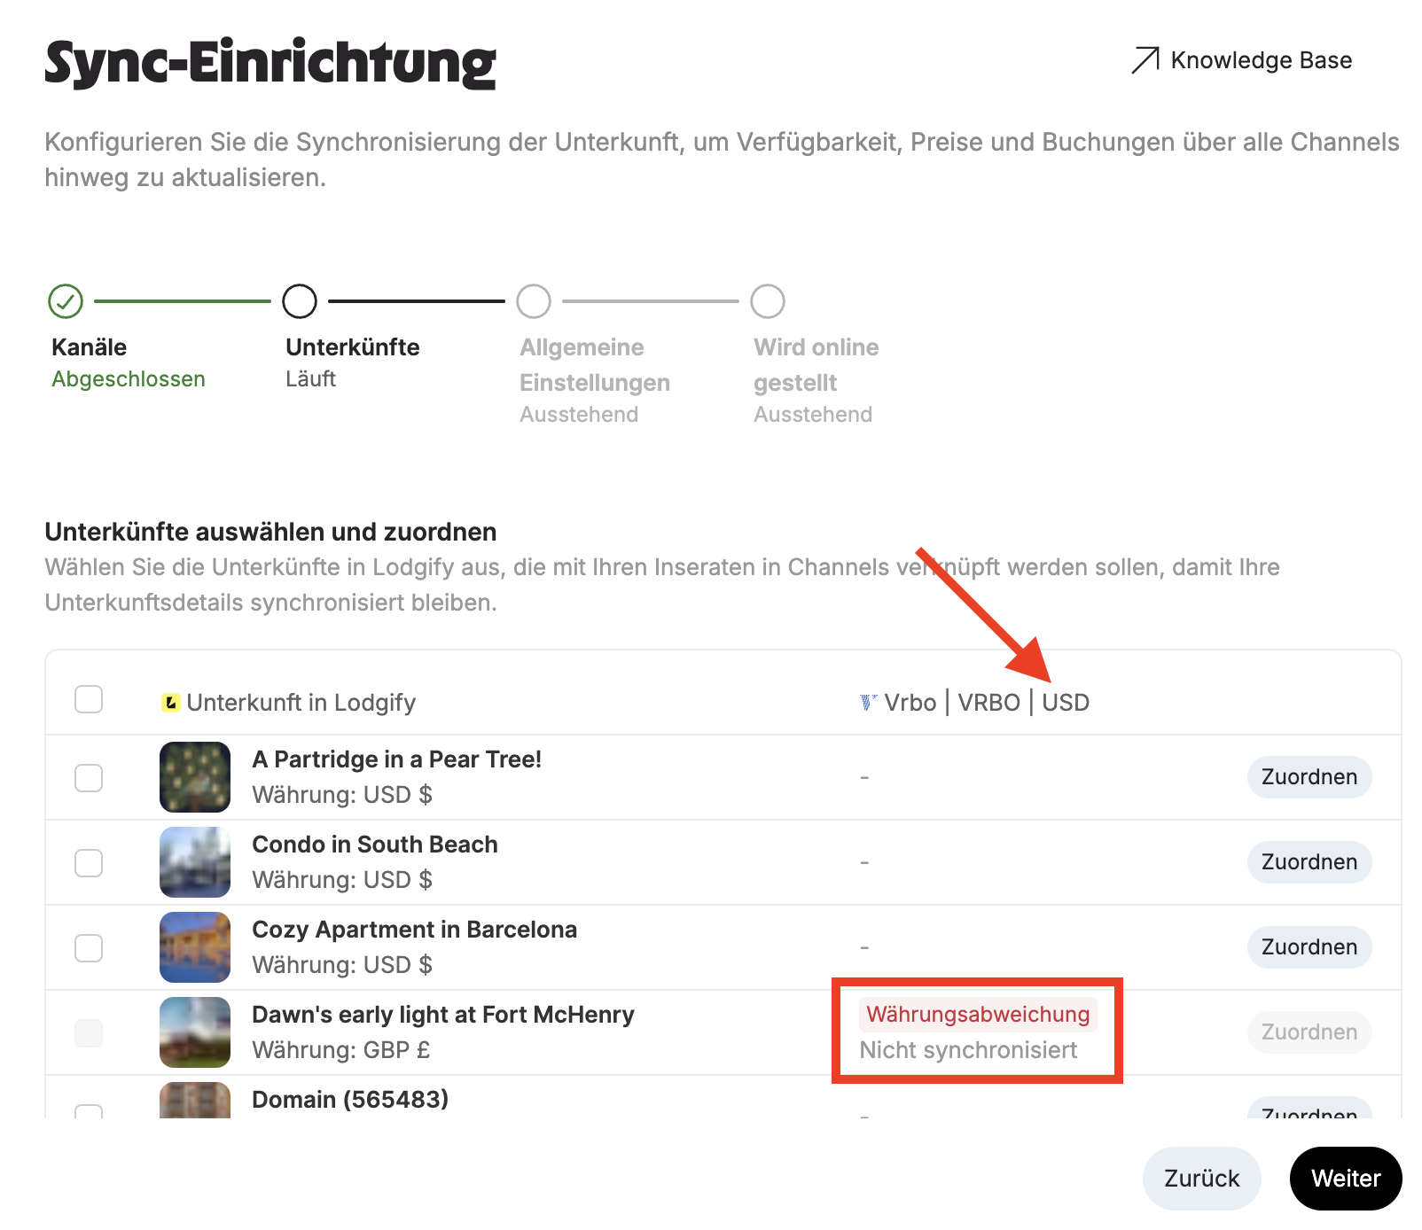Check Cozy Apartment in Barcelona checkbox
The width and height of the screenshot is (1422, 1230).
click(x=89, y=948)
